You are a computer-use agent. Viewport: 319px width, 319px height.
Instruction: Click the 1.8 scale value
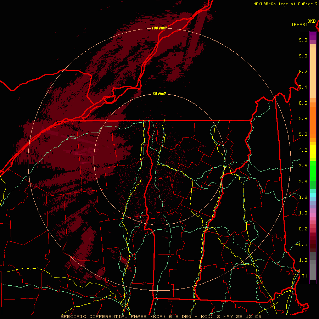coord(303,197)
